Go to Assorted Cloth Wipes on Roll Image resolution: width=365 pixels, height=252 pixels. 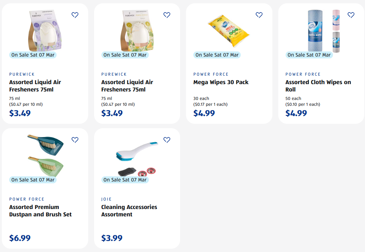(318, 86)
